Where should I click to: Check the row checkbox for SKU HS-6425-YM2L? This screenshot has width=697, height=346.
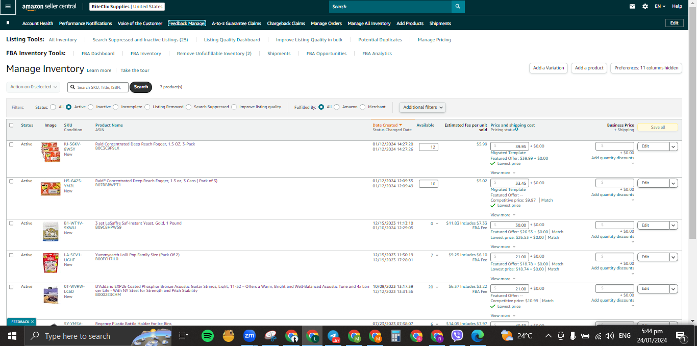click(x=11, y=181)
